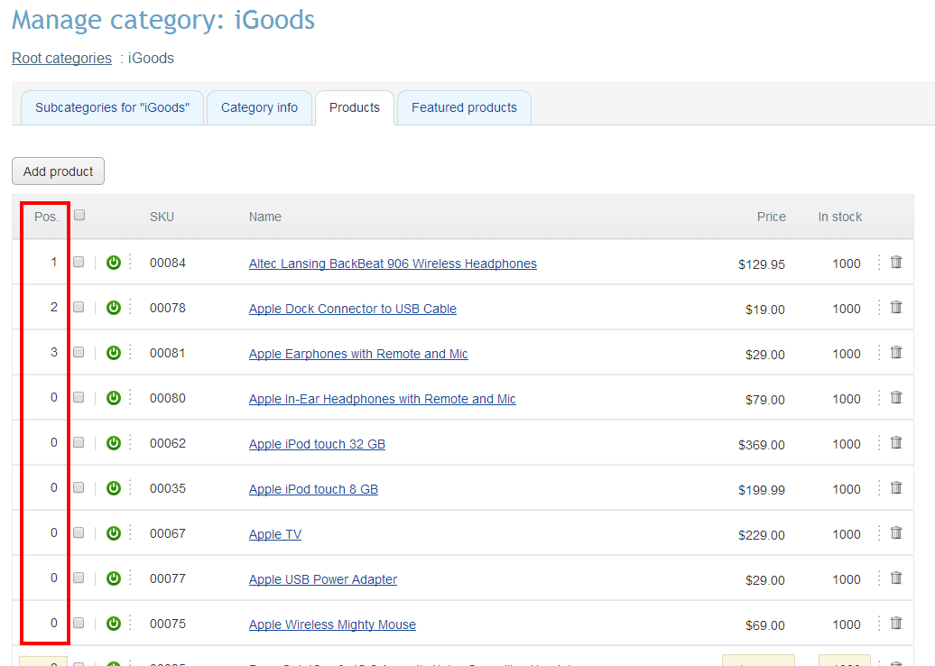Edit position value 1 for Altec Lansing row

pyautogui.click(x=53, y=263)
